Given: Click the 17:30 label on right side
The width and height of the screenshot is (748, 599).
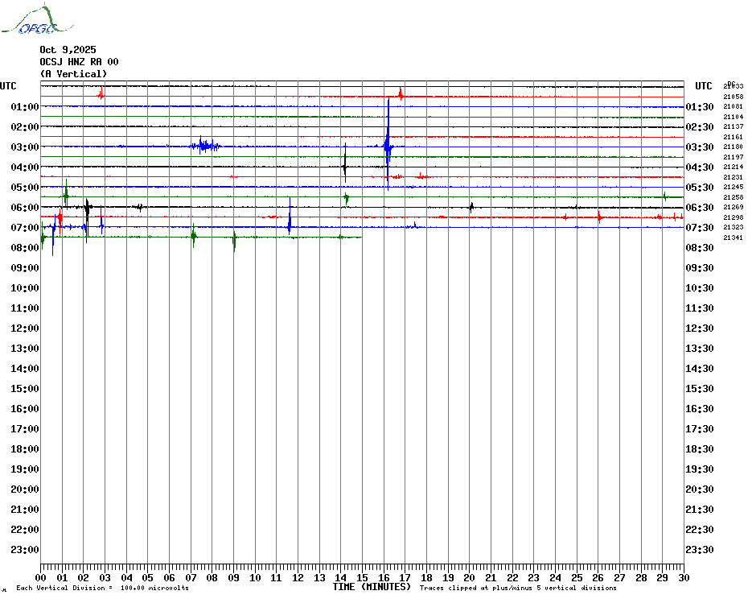Looking at the screenshot, I should (x=700, y=428).
